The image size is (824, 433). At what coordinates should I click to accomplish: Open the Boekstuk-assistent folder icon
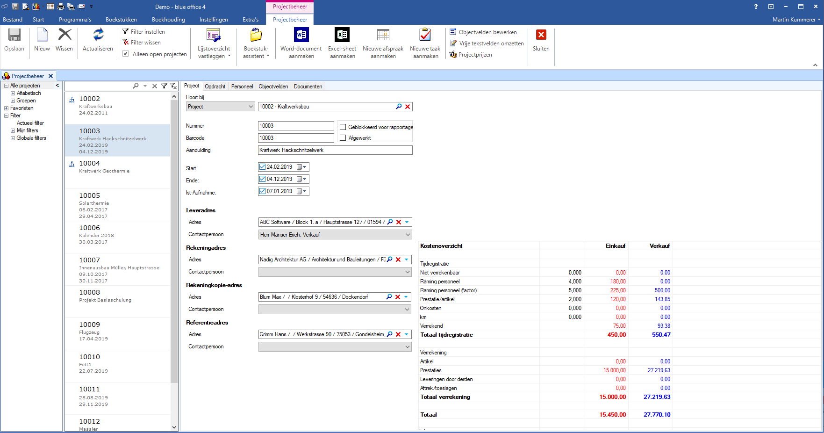[256, 36]
